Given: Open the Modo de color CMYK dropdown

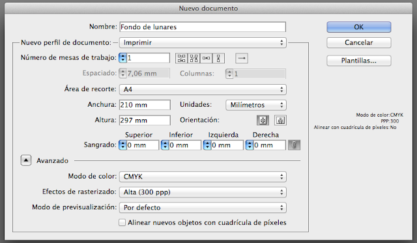Looking at the screenshot, I should (203, 177).
